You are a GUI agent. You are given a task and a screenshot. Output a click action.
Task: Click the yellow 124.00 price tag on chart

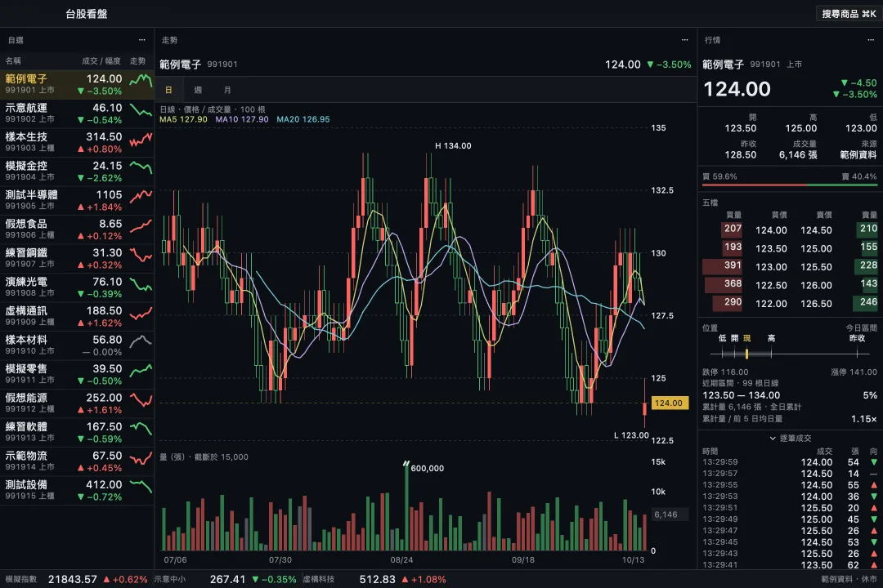670,403
